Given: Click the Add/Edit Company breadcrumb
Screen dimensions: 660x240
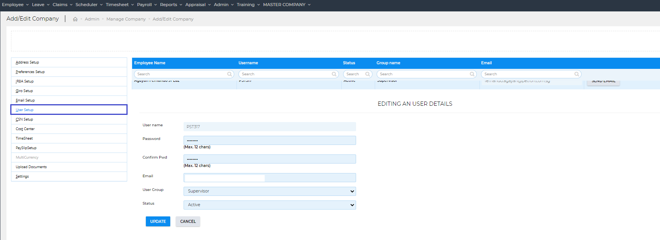Looking at the screenshot, I should click(x=173, y=19).
